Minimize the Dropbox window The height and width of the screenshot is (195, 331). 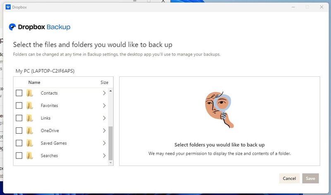[293, 7]
